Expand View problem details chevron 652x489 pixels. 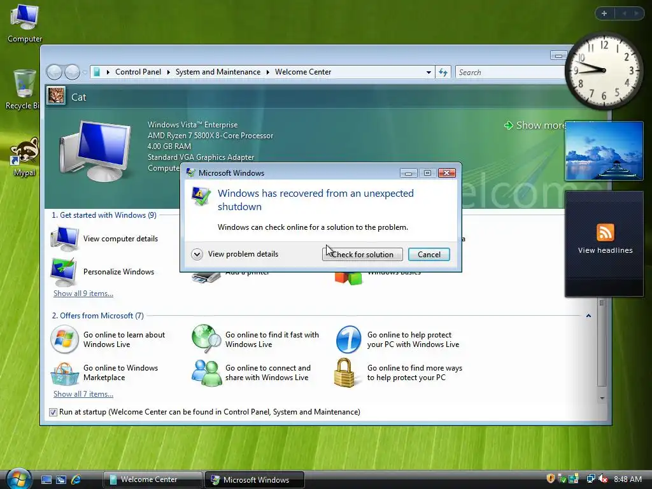[197, 254]
